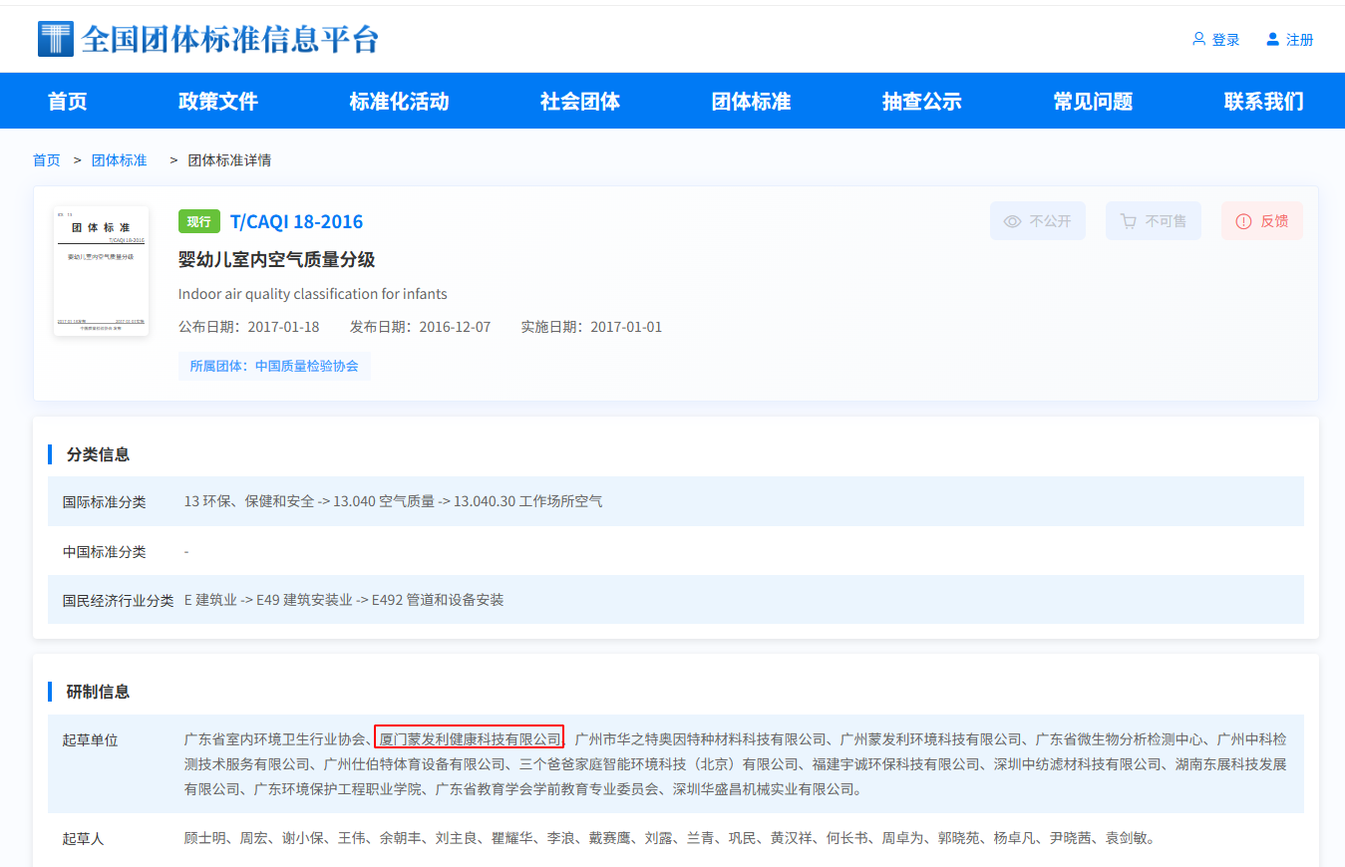Click the shopping cart icon on 不可售

click(1129, 221)
